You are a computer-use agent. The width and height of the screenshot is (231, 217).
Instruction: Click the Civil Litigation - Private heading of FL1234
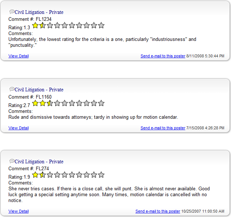point(39,12)
